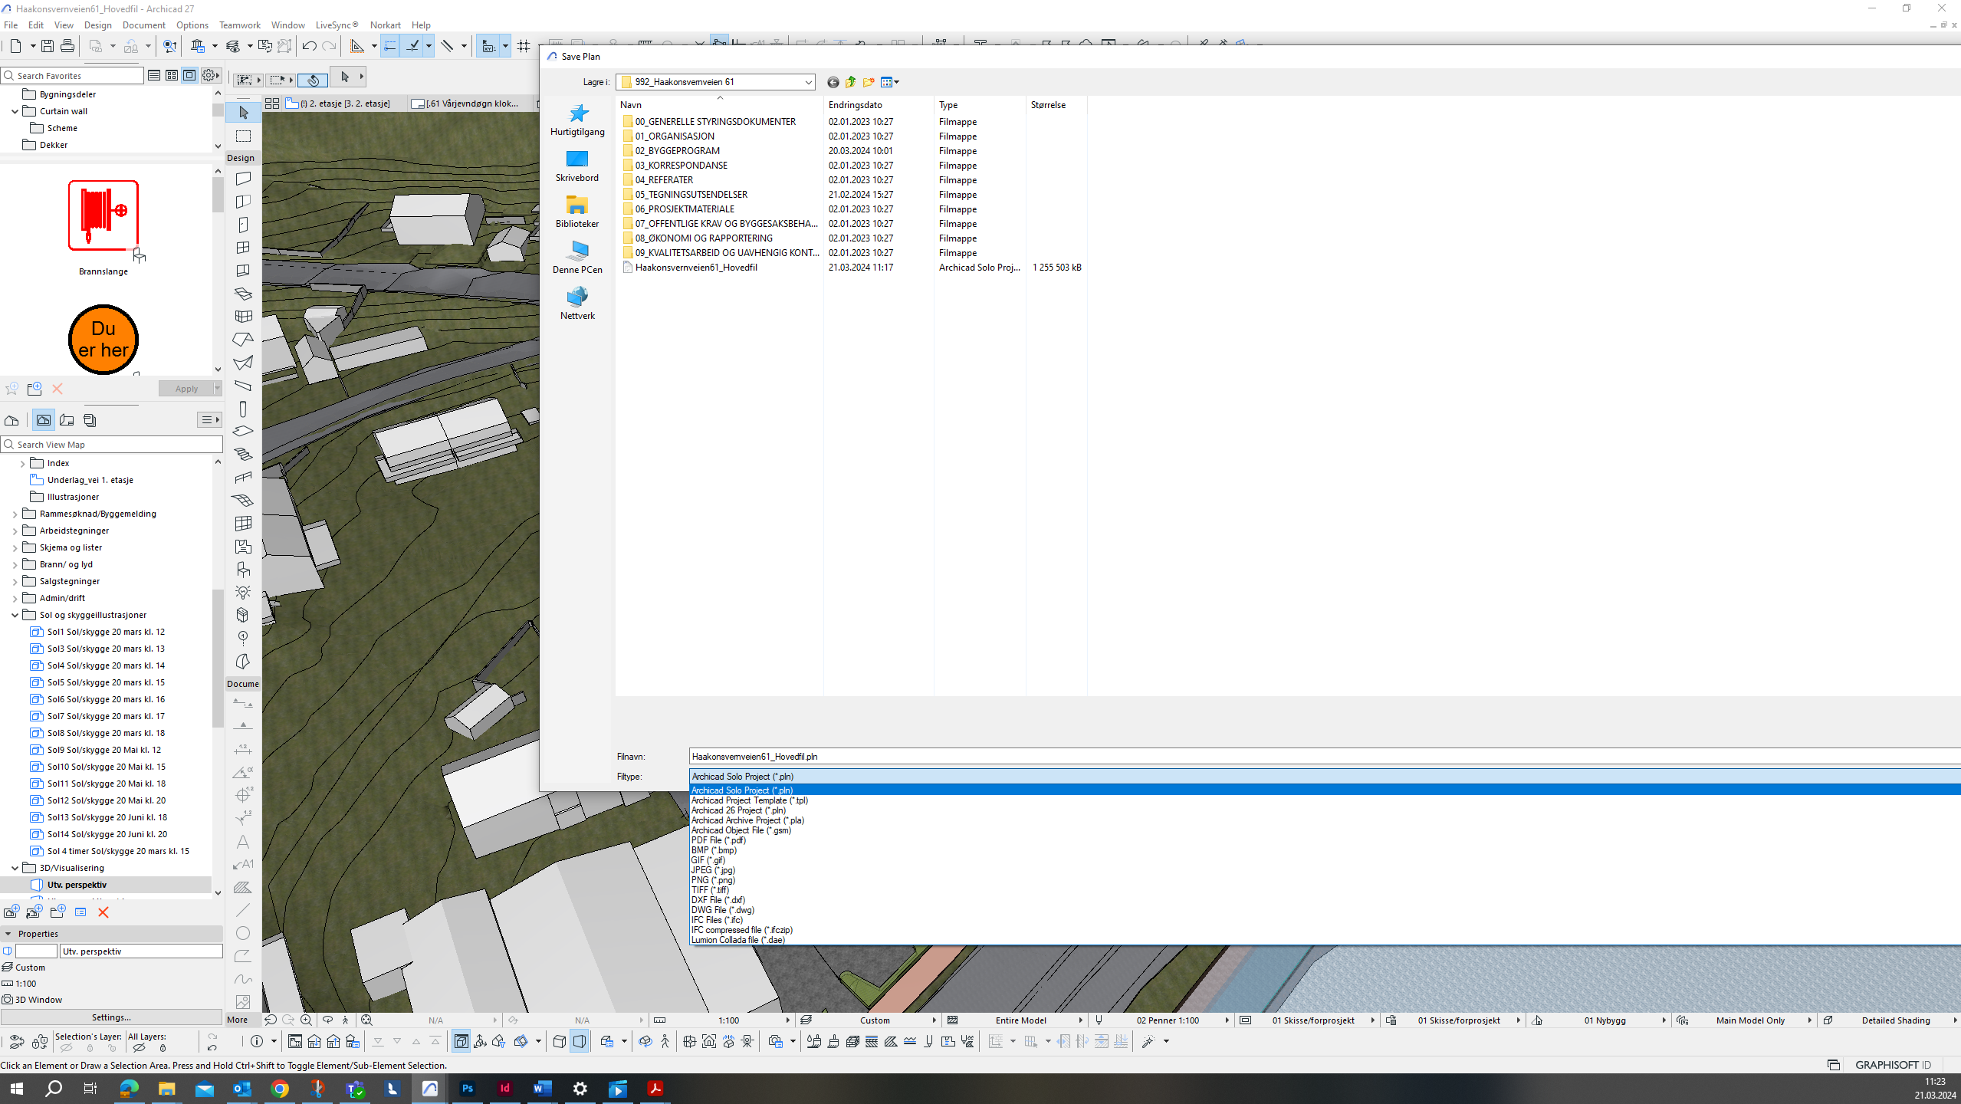The image size is (1961, 1104).
Task: Toggle the grid snap icon in toolbar
Action: (x=524, y=46)
